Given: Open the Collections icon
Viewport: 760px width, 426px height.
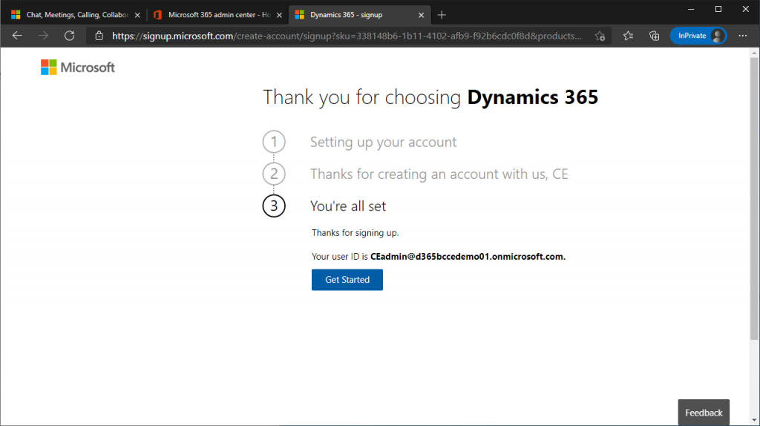Looking at the screenshot, I should pyautogui.click(x=655, y=36).
